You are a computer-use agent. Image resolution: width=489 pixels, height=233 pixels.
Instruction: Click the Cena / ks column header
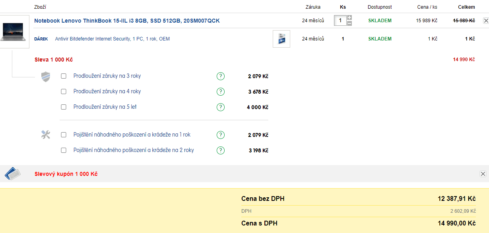coord(427,7)
